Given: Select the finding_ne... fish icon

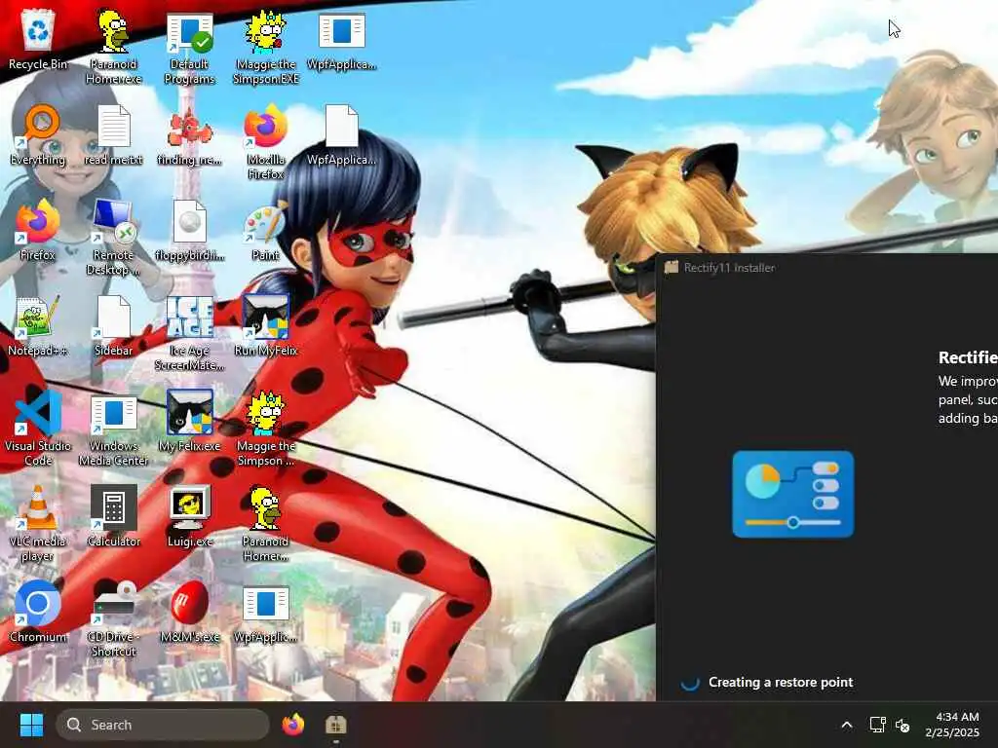Looking at the screenshot, I should pyautogui.click(x=189, y=134).
